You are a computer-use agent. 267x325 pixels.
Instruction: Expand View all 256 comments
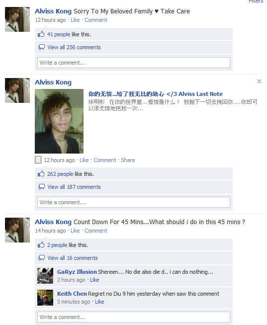74,47
